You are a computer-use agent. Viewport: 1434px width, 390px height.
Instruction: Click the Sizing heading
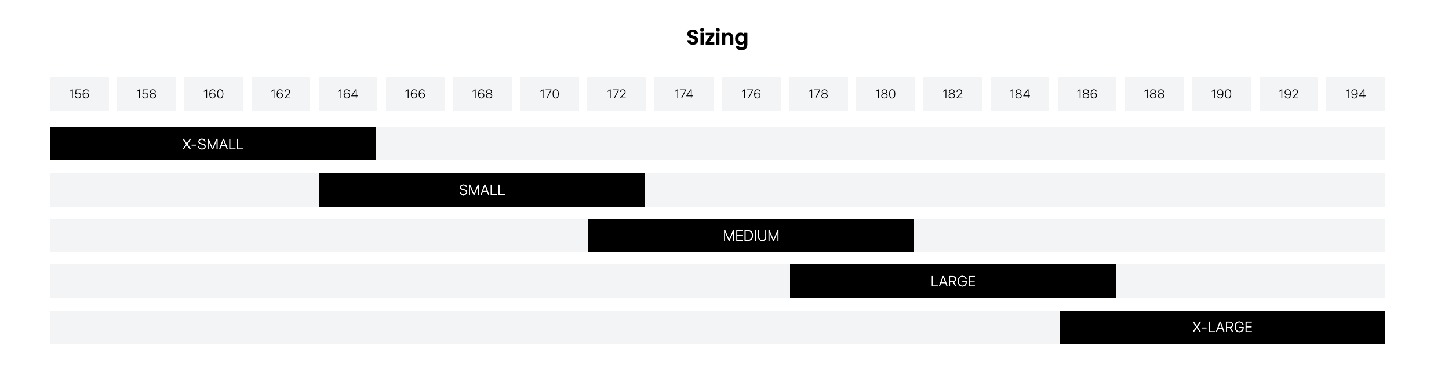click(x=717, y=38)
